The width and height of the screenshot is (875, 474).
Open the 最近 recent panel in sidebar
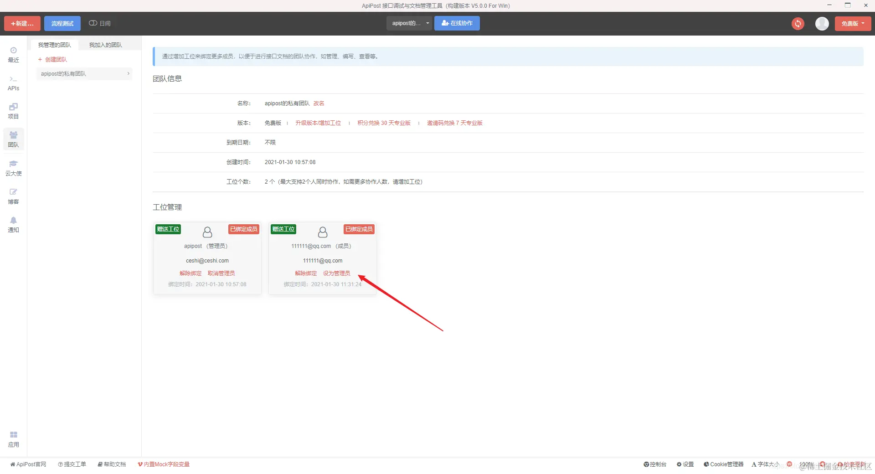tap(13, 55)
